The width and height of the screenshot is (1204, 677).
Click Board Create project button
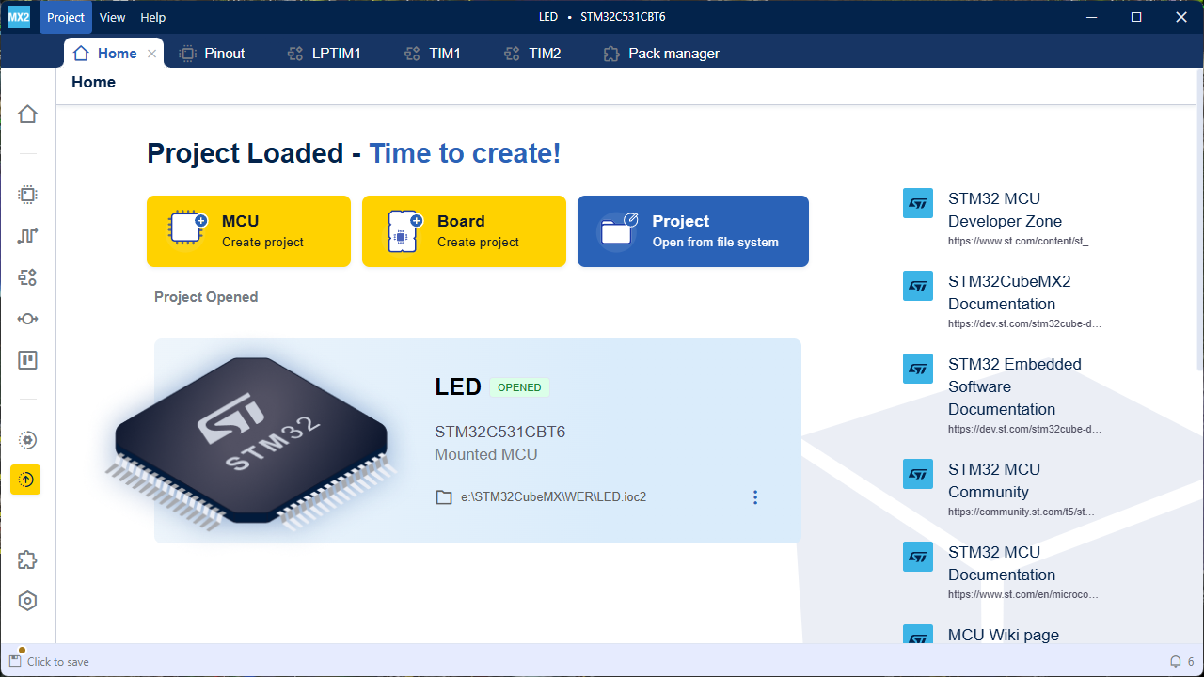pyautogui.click(x=464, y=231)
